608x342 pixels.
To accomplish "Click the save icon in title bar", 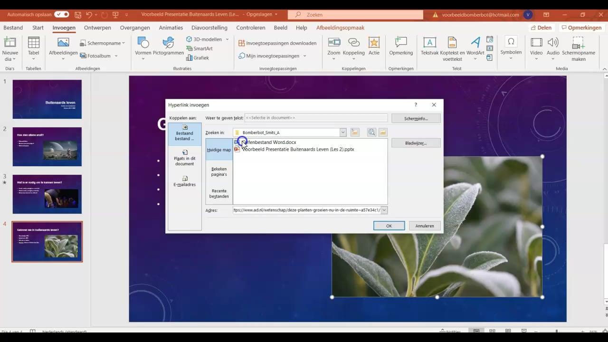I will [x=77, y=15].
